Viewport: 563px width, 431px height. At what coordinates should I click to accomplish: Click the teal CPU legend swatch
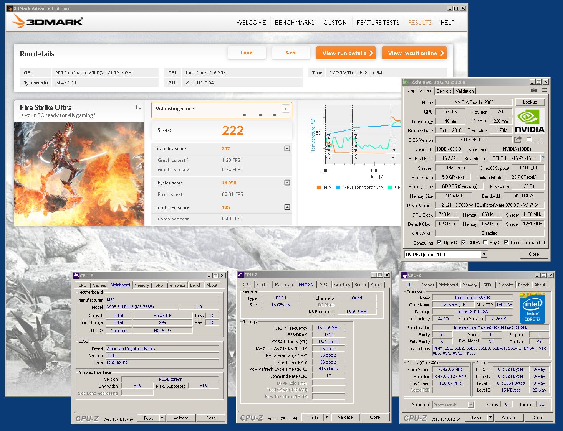tap(390, 188)
